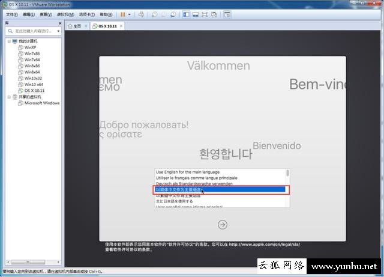Click the home icon on the 主页 tab
The height and width of the screenshot is (277, 384).
pyautogui.click(x=70, y=26)
